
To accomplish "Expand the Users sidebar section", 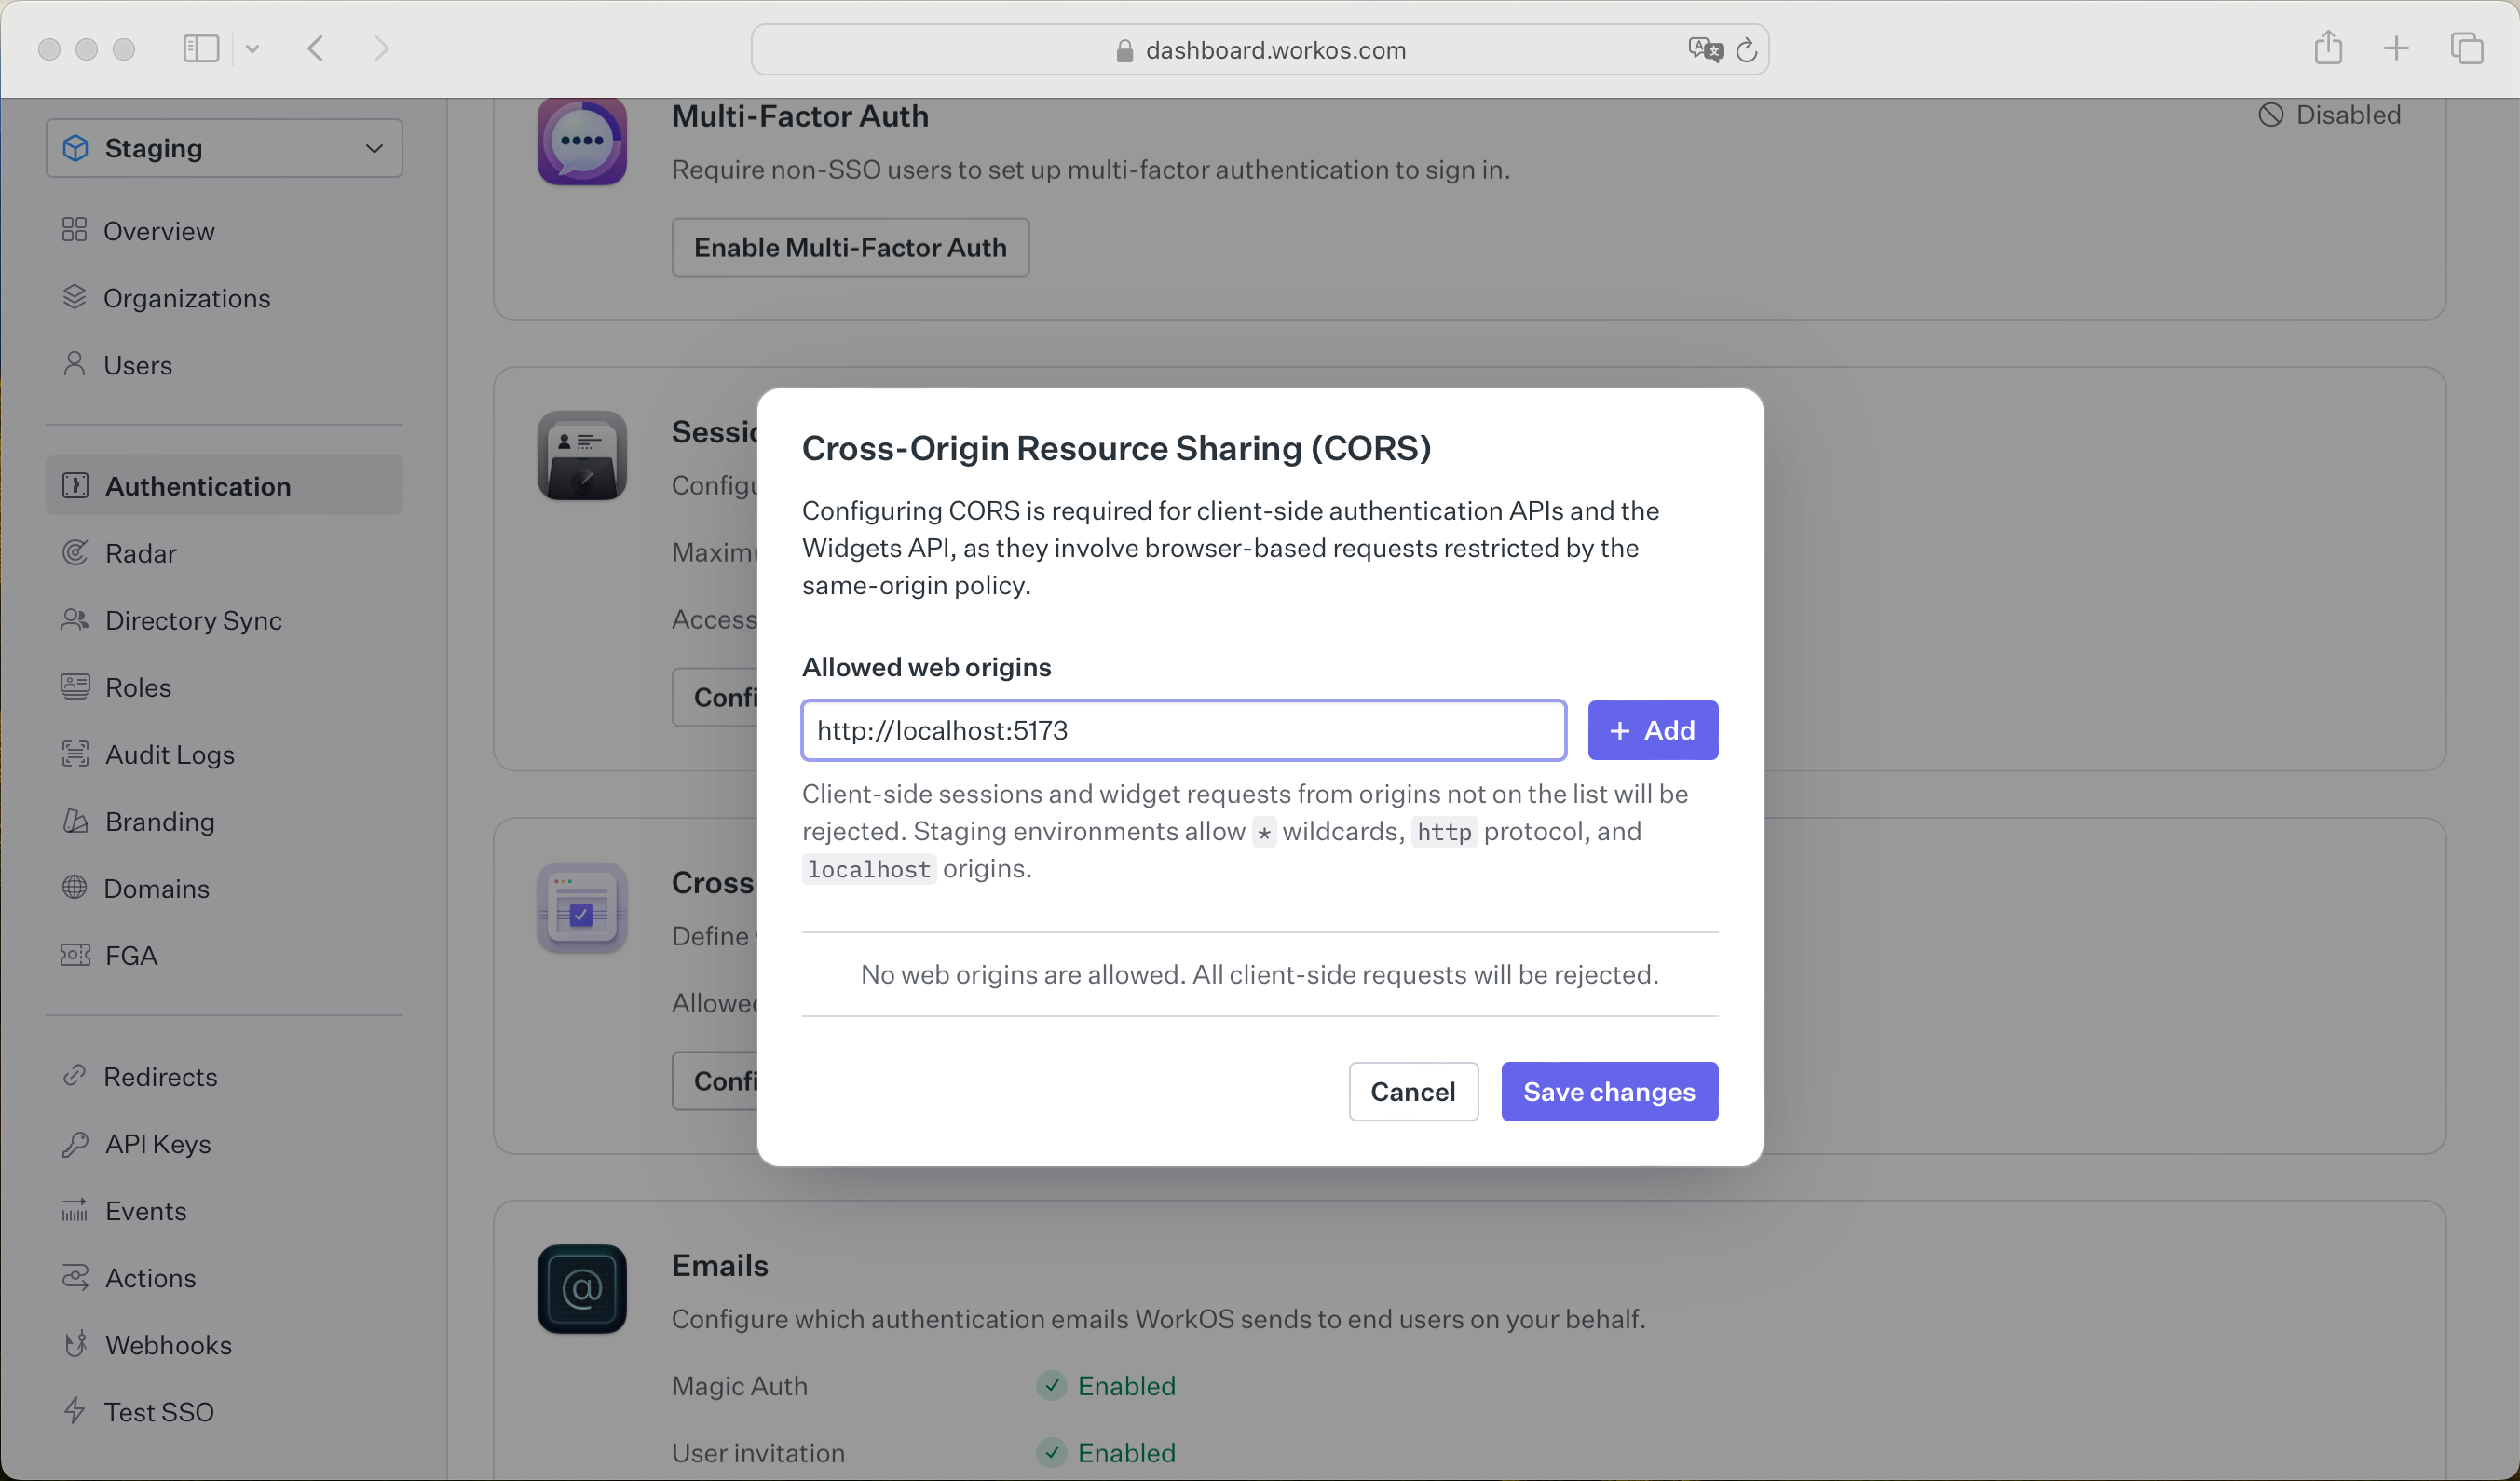I will pos(138,365).
